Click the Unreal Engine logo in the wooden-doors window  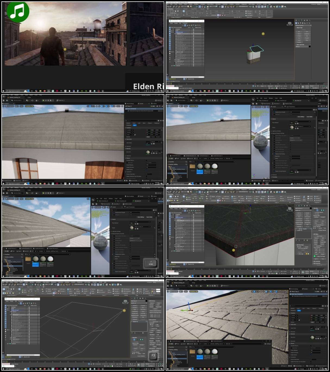pos(4,96)
